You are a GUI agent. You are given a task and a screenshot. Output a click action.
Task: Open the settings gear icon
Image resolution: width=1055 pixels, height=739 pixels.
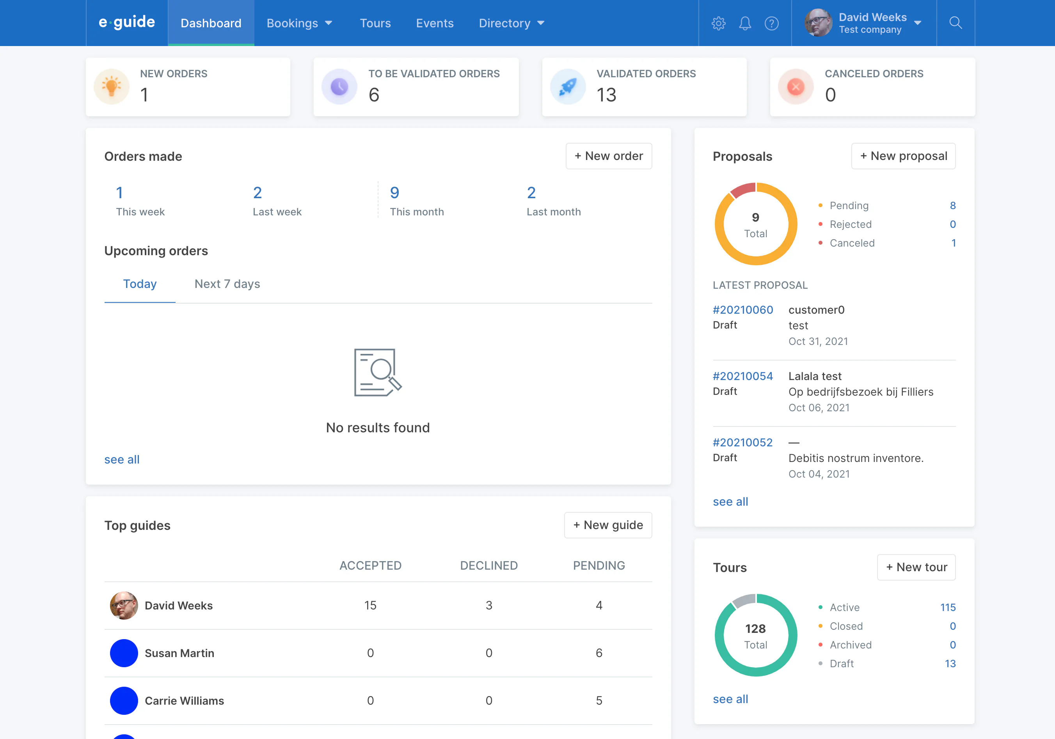(718, 23)
